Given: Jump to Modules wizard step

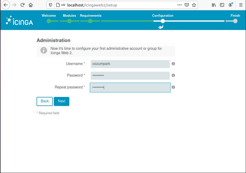Looking at the screenshot, I should (x=69, y=15).
